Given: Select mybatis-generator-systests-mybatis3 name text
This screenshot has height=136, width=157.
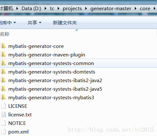Looking at the screenshot, I should tap(51, 98).
